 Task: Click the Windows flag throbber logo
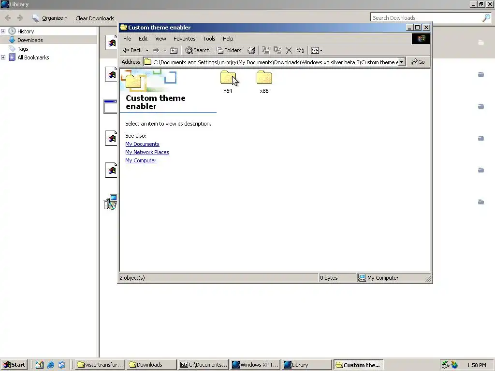pos(421,39)
